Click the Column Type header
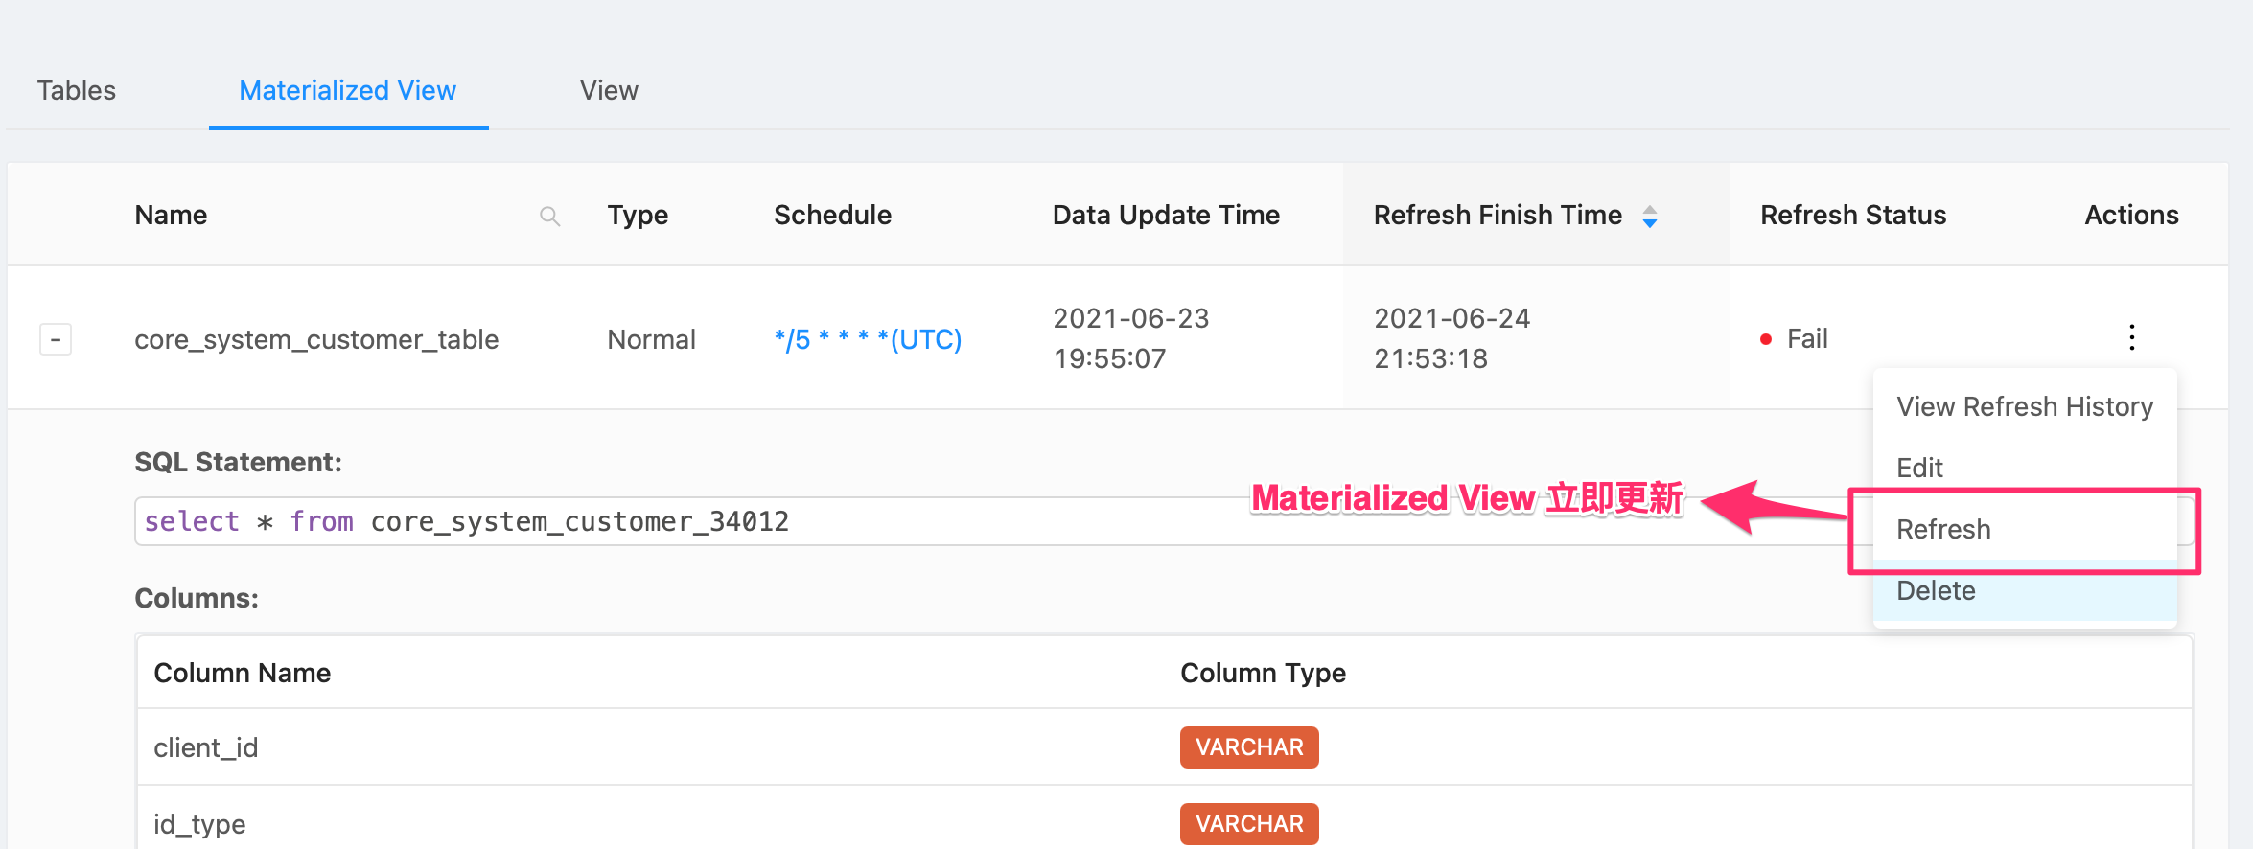Screen dimensions: 2253x849 pyautogui.click(x=1263, y=673)
